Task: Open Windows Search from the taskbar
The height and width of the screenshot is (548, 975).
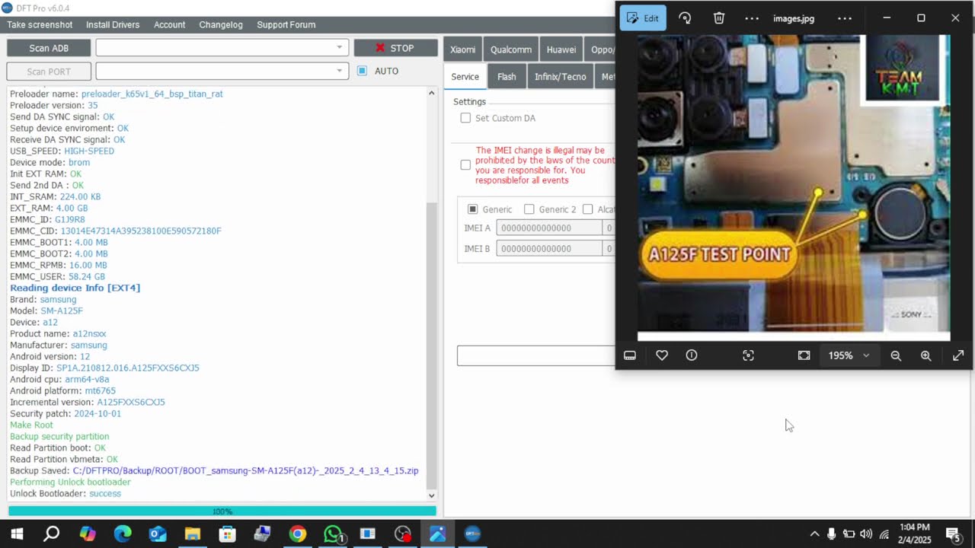Action: coord(51,534)
